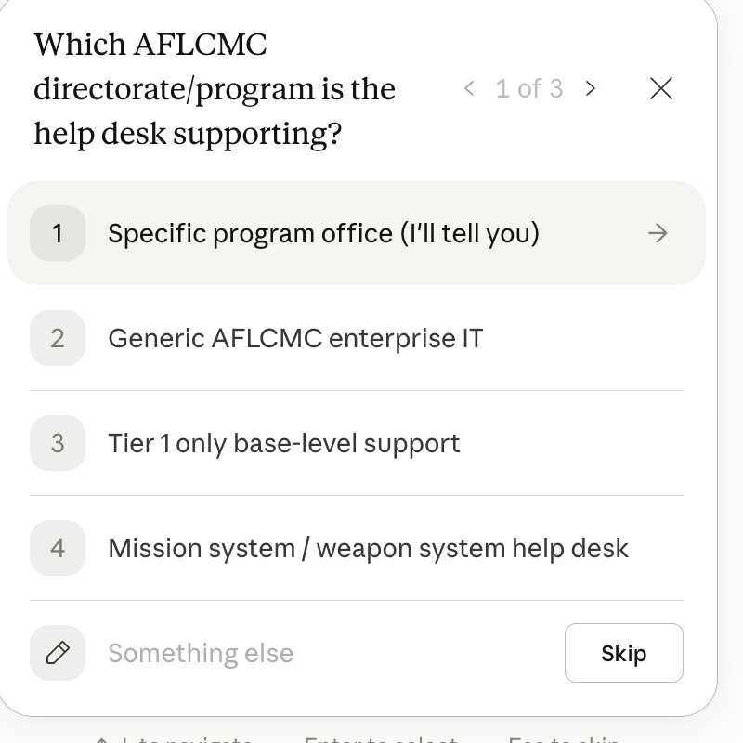Choose "Generic AFLCMC enterprise IT" option
Viewport: 743px width, 743px height.
point(295,338)
